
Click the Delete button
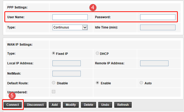point(89,105)
